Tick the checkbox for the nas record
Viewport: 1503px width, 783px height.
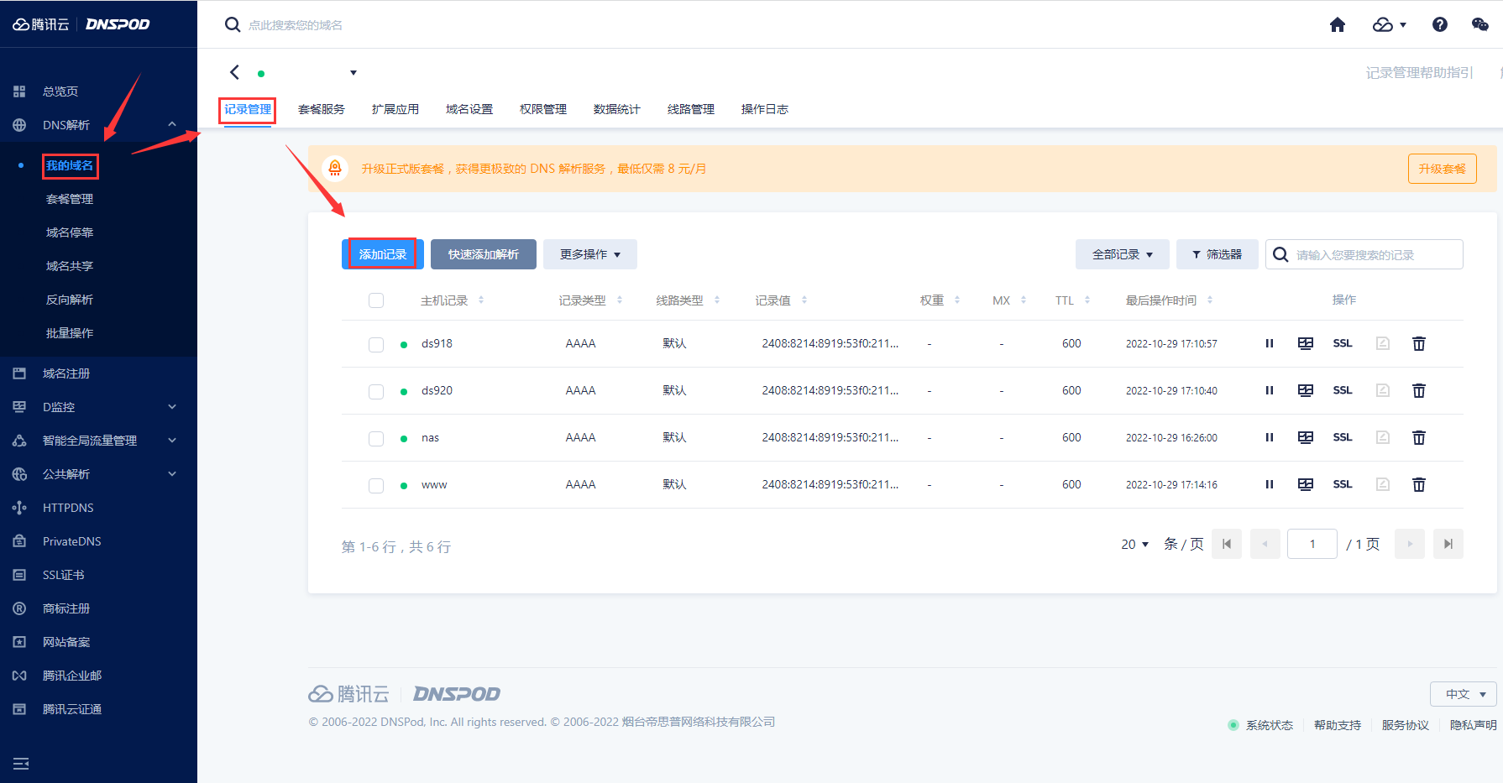pos(376,438)
